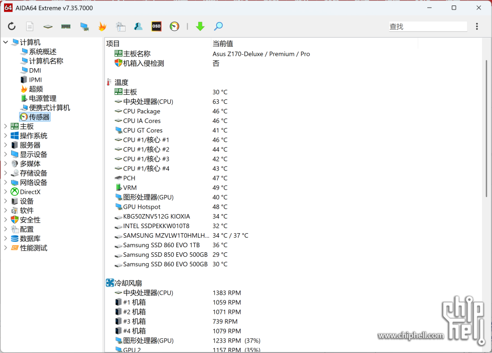Click the search field labeled 查找
The height and width of the screenshot is (353, 492).
pos(428,27)
